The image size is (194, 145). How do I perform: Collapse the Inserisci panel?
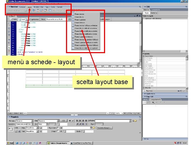tap(10, 7)
